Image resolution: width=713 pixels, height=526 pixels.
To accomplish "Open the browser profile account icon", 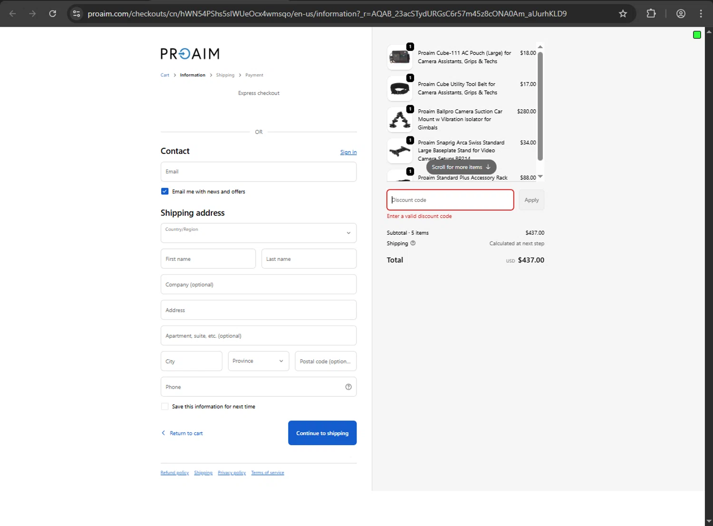I will [x=681, y=14].
